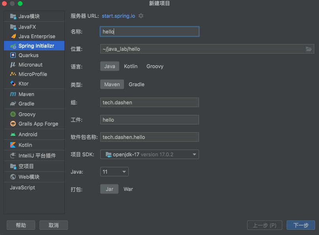
Task: Click the Java Enterprise flame icon
Action: point(13,36)
